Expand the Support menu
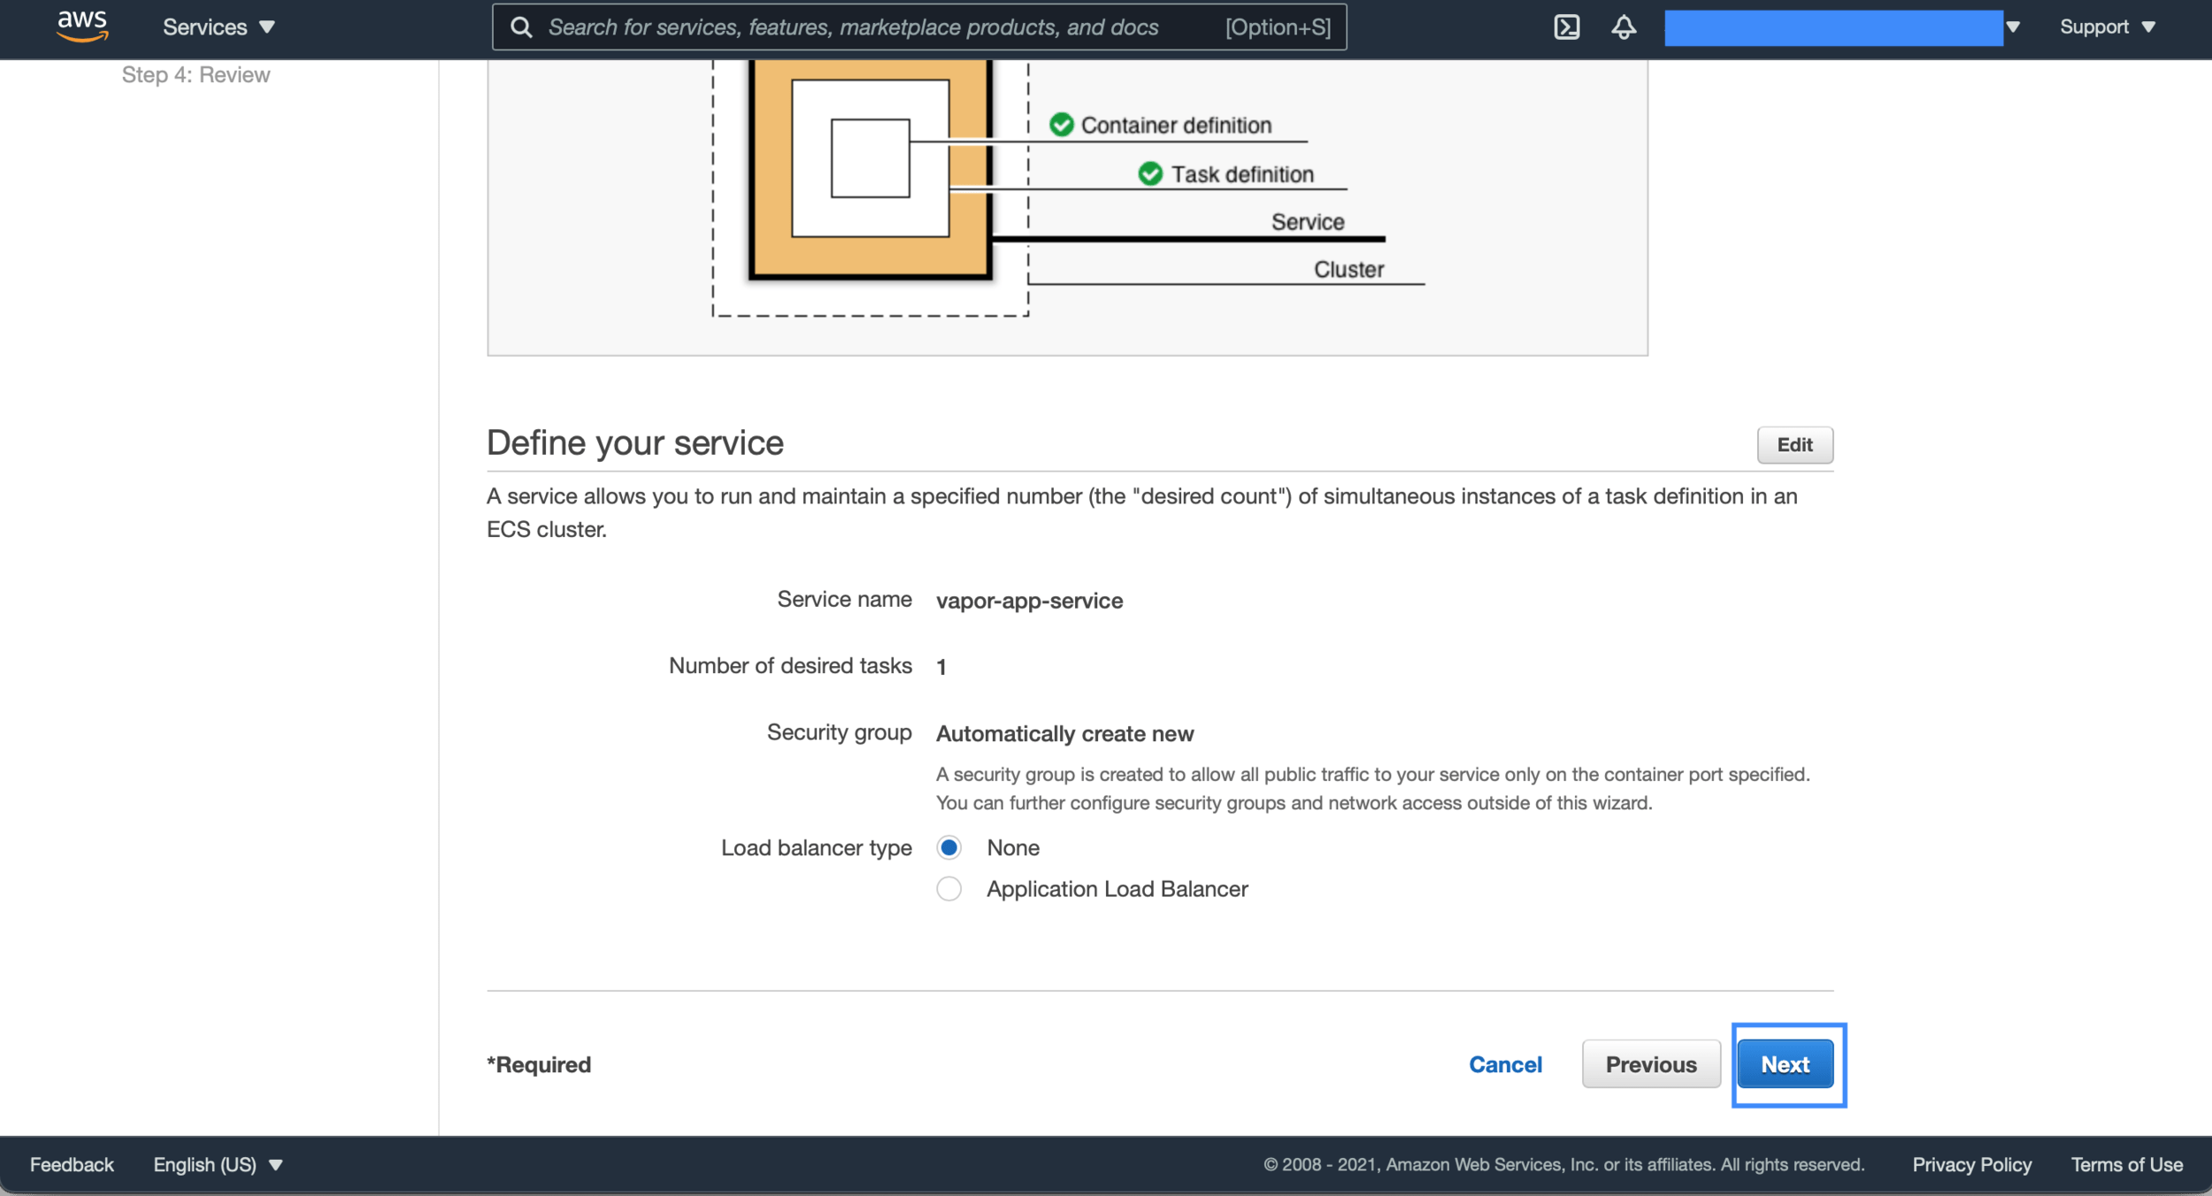This screenshot has height=1196, width=2212. click(2106, 27)
